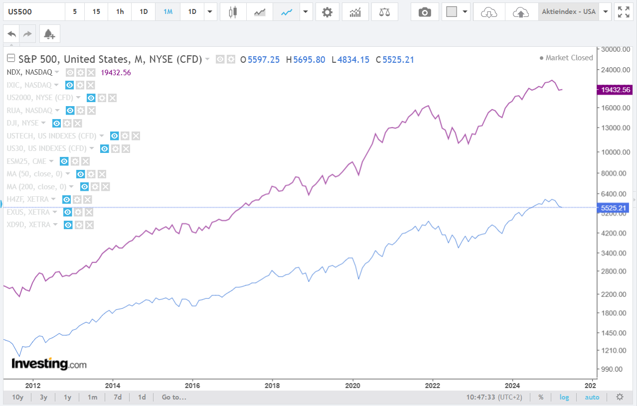Select the 1h interval tab
Viewport: 637px width, 406px height.
click(120, 12)
